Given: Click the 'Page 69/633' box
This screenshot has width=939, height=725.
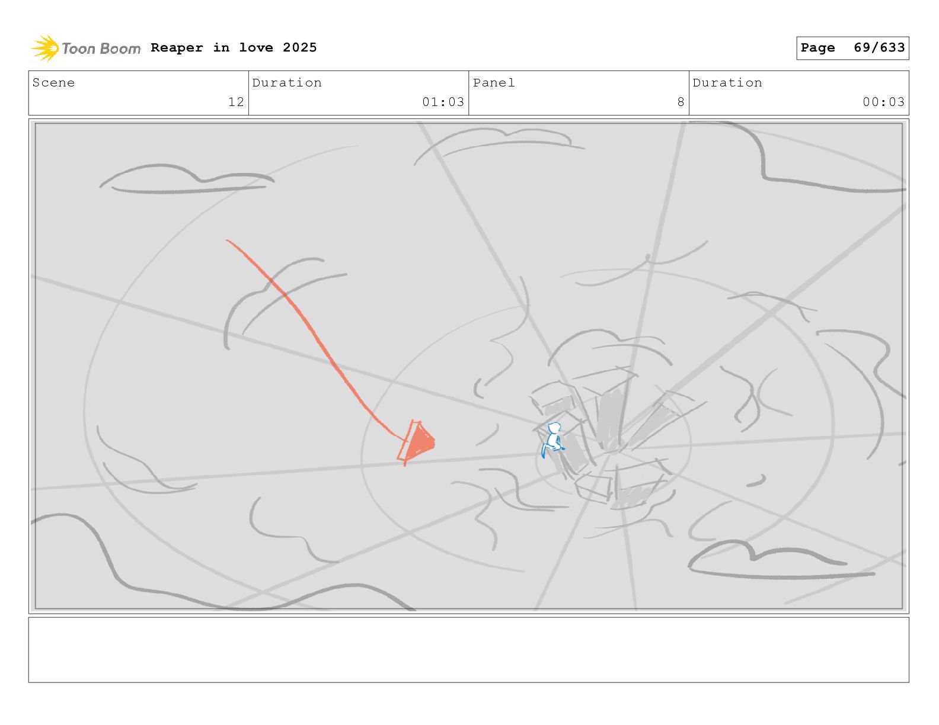Looking at the screenshot, I should (x=852, y=48).
